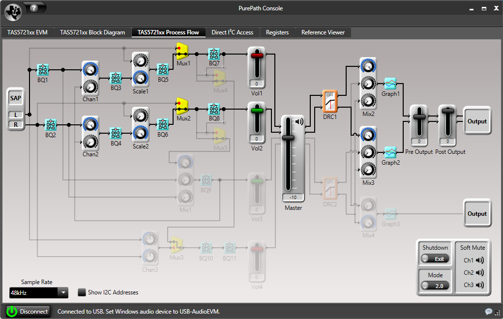Click the Vol2 green volume slider

pos(257,111)
